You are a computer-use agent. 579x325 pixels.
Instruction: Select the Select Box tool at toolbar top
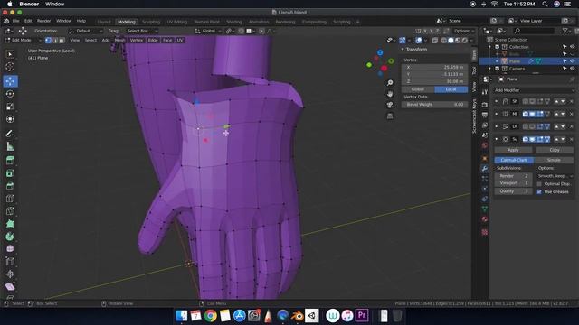click(x=10, y=54)
